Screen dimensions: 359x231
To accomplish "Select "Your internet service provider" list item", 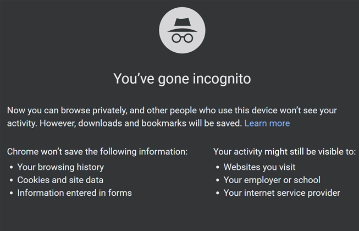I will tap(281, 193).
